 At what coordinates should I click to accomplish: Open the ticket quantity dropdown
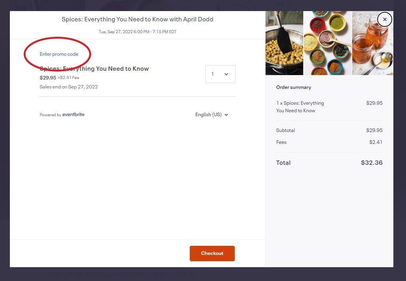coord(220,74)
